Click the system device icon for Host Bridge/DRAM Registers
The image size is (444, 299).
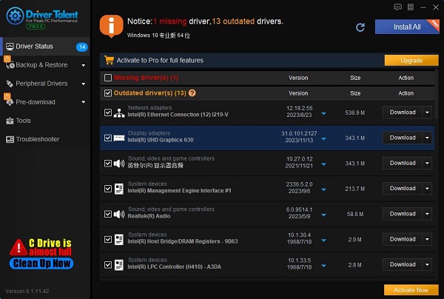119,240
